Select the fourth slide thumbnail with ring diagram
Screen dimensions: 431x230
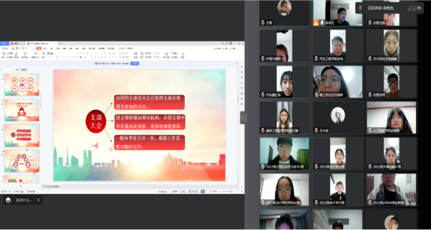coord(22,161)
